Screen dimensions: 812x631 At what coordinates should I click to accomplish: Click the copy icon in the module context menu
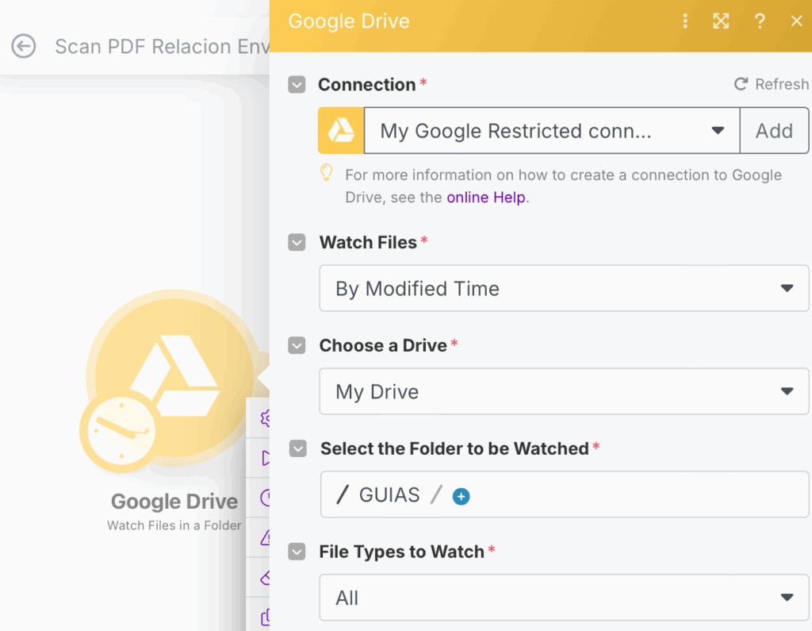(265, 617)
